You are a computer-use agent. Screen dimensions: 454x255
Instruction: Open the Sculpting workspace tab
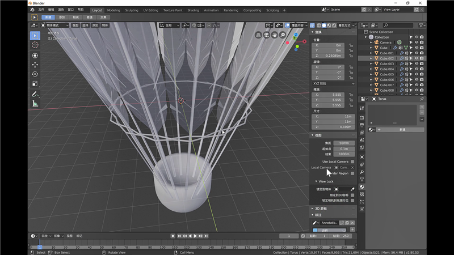point(132,10)
